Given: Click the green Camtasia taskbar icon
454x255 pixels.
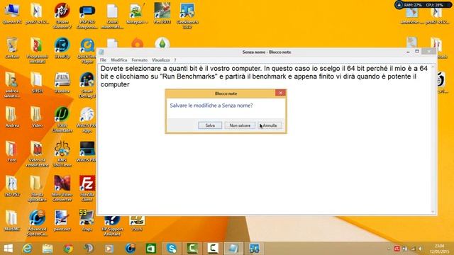Looking at the screenshot, I should [192, 249].
